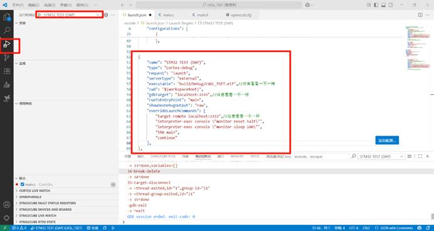This screenshot has width=434, height=231.
Task: Open editor more actions ellipsis
Action: point(428,14)
